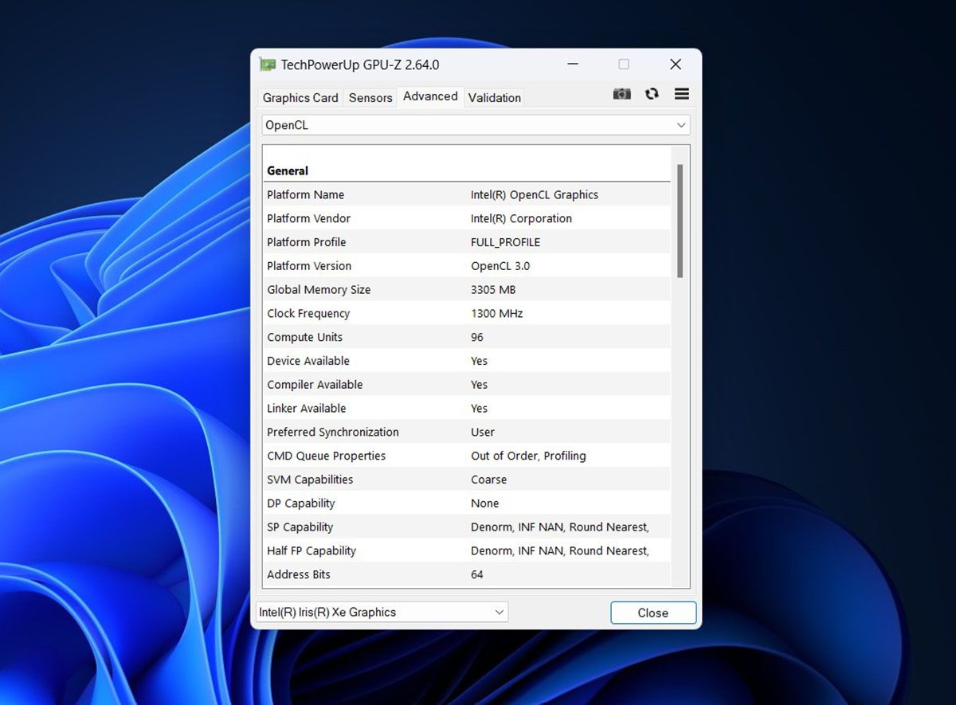Click the 1300 MHz value

[497, 314]
